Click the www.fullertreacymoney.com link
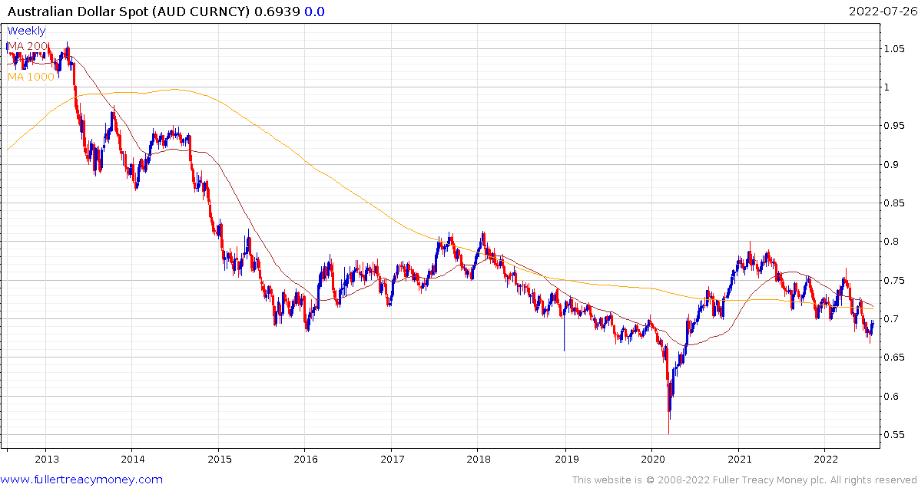 coord(82,480)
